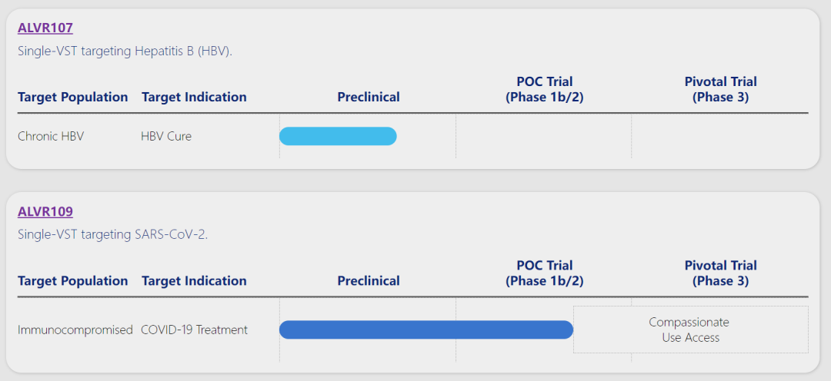Select POC Trial header in ALVR107 card
The height and width of the screenshot is (381, 831).
click(x=544, y=89)
